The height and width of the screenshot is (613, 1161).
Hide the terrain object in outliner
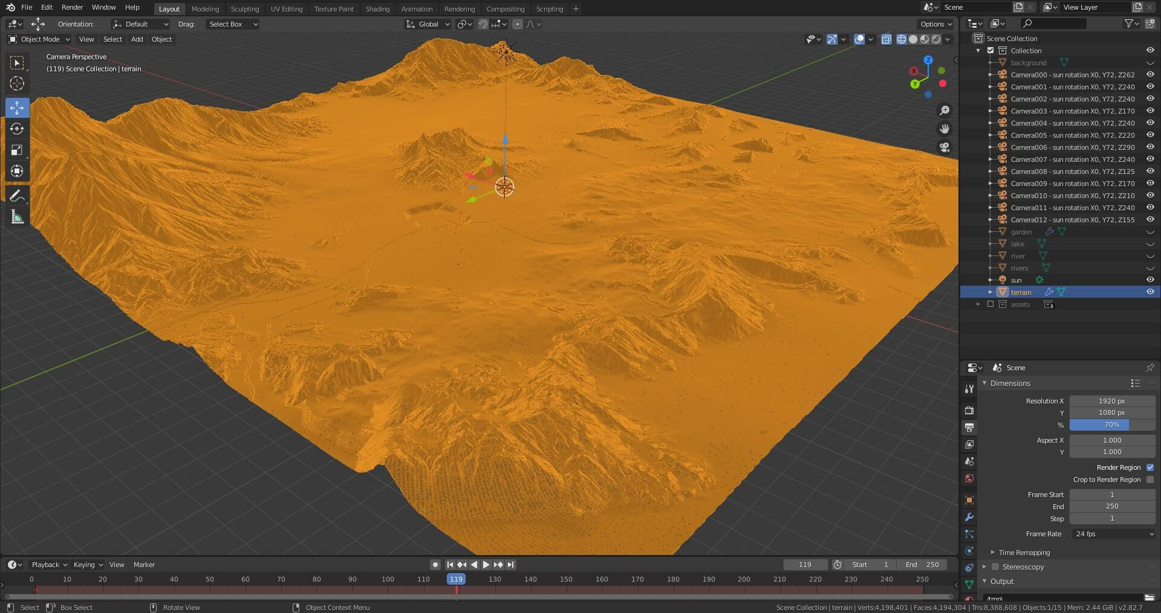(1150, 292)
